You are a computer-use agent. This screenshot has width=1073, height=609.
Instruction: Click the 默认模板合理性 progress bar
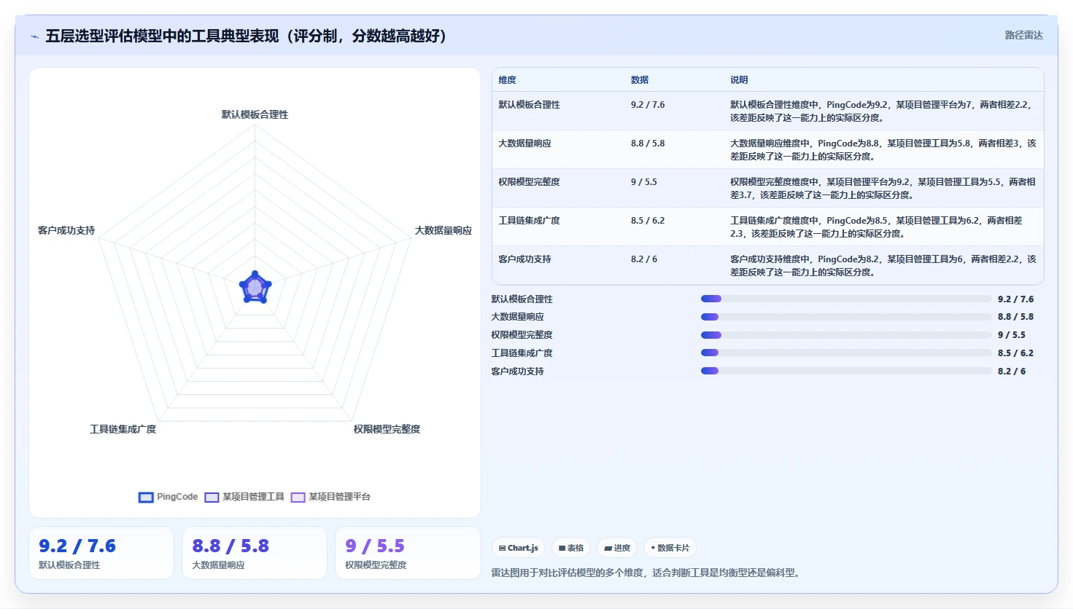click(846, 299)
